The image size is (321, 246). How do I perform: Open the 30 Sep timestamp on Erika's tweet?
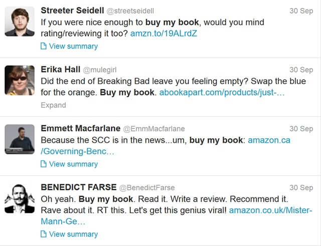point(301,70)
